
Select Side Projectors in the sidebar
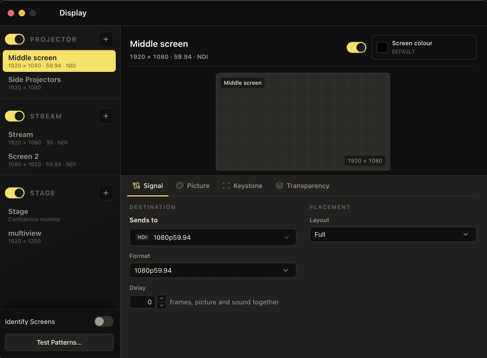[x=59, y=83]
